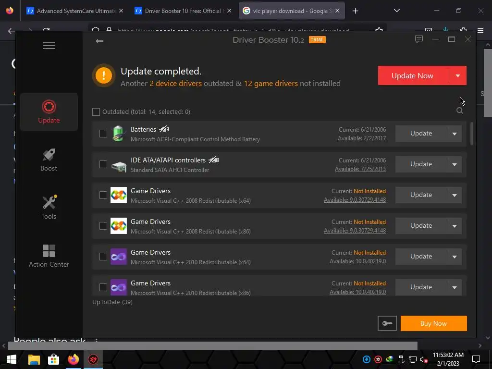Viewport: 492px width, 369px height.
Task: Open the Available: 2/2/2017 link
Action: pos(361,138)
